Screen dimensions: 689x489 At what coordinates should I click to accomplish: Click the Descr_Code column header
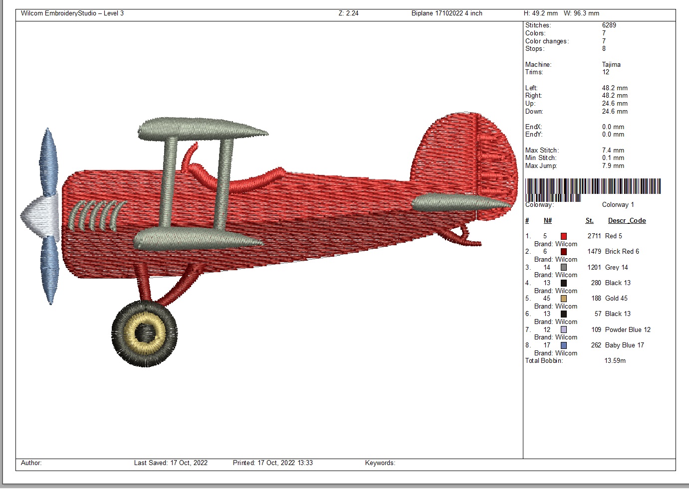(627, 221)
